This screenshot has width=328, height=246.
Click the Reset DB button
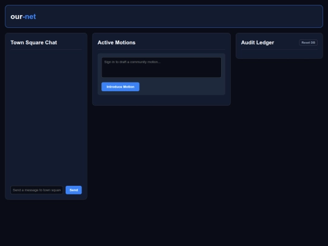[x=308, y=43]
